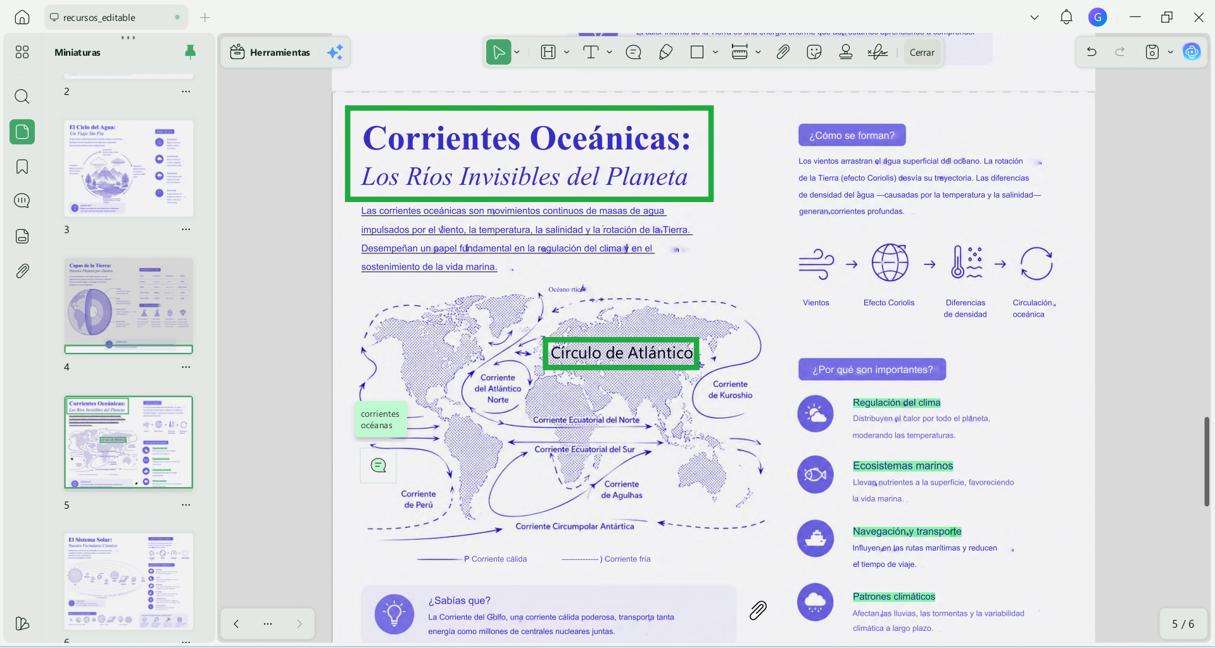This screenshot has height=648, width=1215.
Task: Open the thumbnail grid sidebar icon
Action: (x=22, y=52)
